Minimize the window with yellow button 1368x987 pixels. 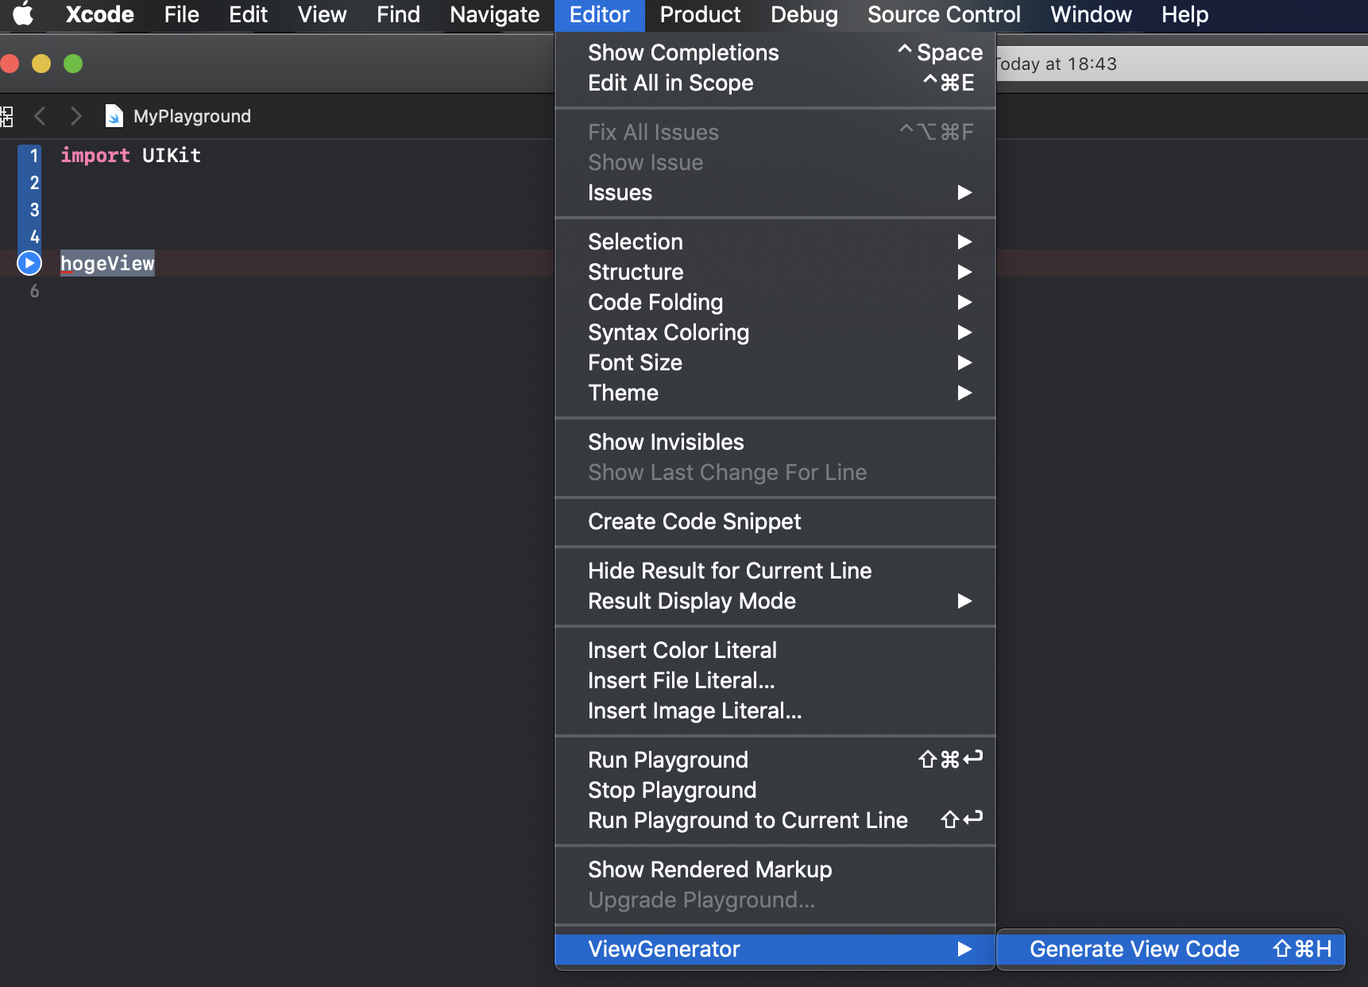(x=41, y=64)
